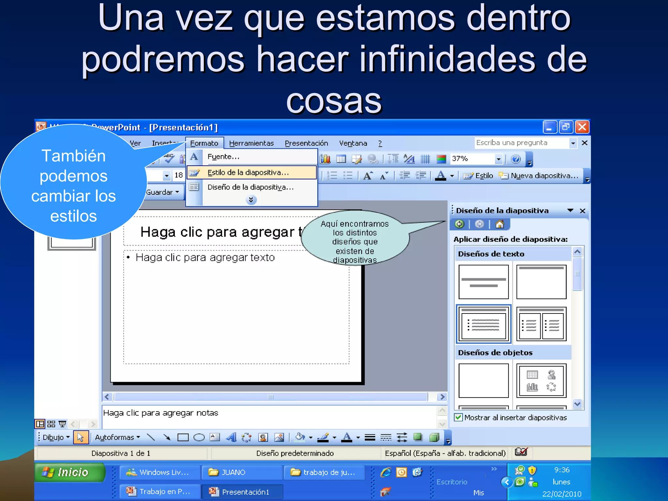Open the font color dropdown arrow

452,176
